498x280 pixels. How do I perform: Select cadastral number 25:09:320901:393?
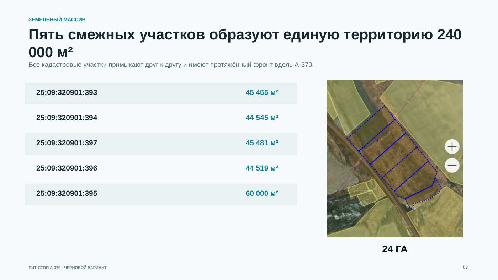[67, 93]
